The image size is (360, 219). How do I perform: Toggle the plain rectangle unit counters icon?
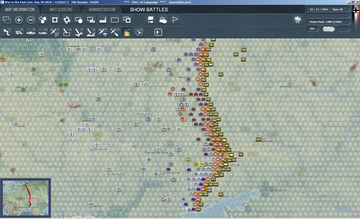(115, 20)
